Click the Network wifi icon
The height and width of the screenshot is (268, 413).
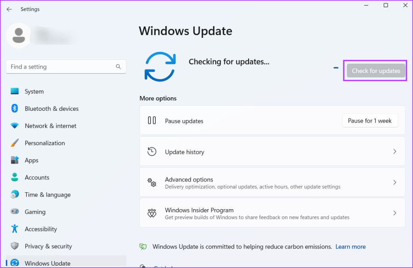pyautogui.click(x=15, y=126)
